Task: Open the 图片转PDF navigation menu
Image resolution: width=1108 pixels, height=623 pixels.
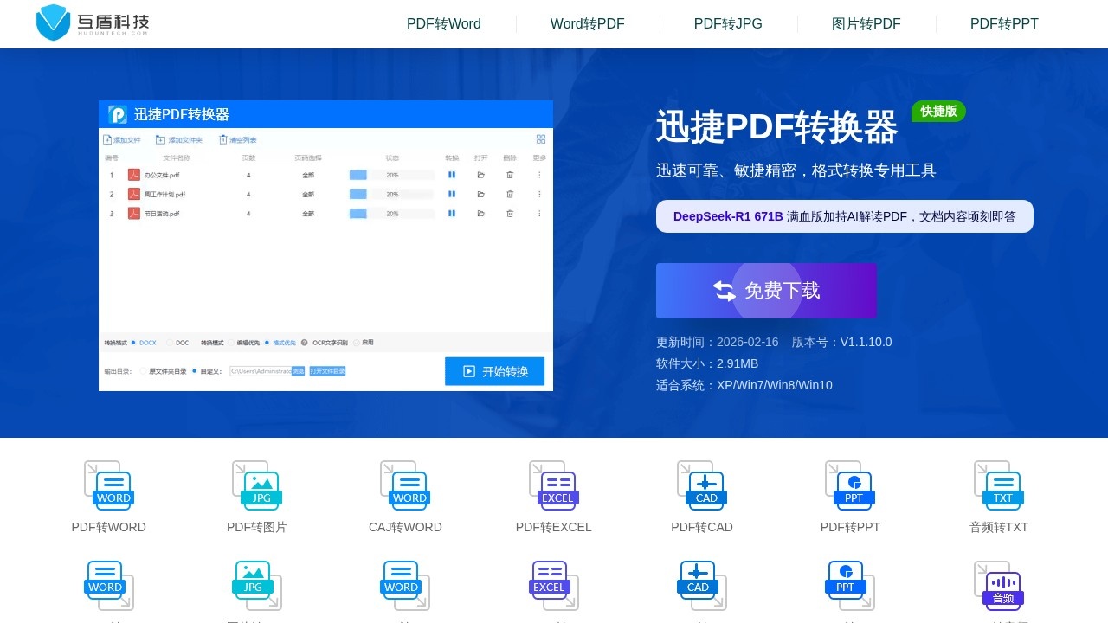Action: 866,23
